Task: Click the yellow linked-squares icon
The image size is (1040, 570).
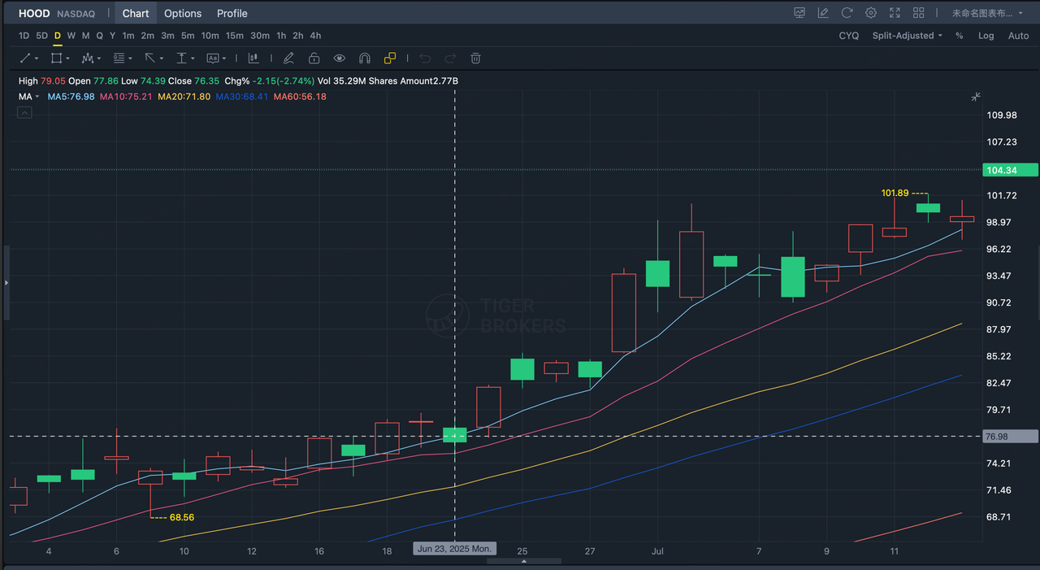Action: click(390, 58)
